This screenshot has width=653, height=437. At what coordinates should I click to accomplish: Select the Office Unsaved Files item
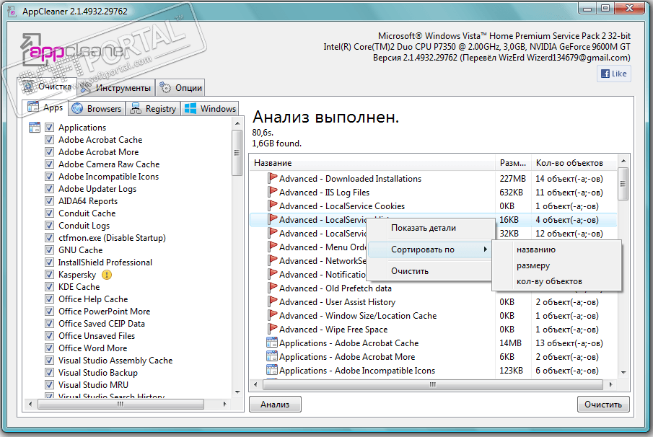point(97,336)
